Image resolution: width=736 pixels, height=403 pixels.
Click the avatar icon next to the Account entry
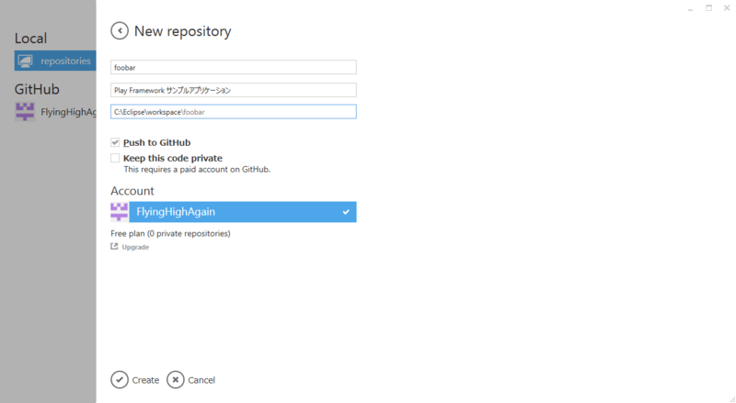pos(120,212)
